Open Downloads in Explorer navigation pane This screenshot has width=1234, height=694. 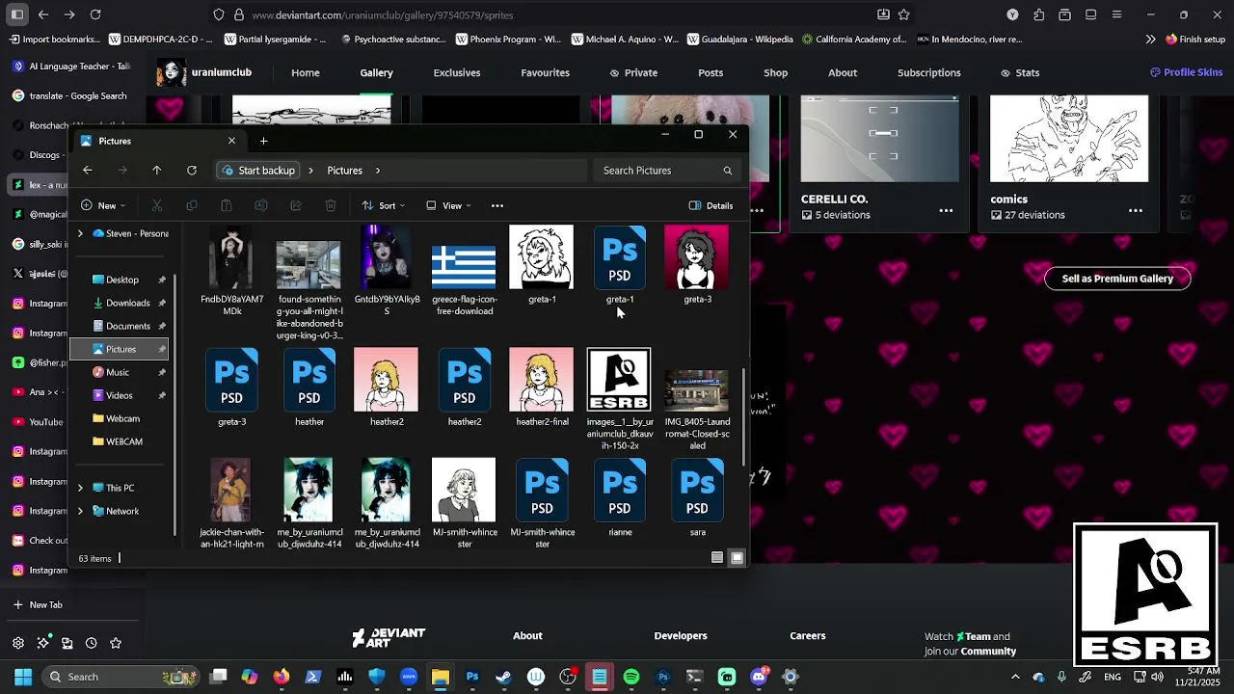pos(127,303)
